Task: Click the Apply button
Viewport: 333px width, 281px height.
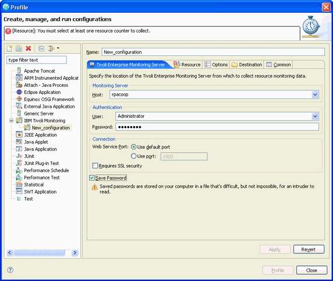Action: tap(275, 250)
